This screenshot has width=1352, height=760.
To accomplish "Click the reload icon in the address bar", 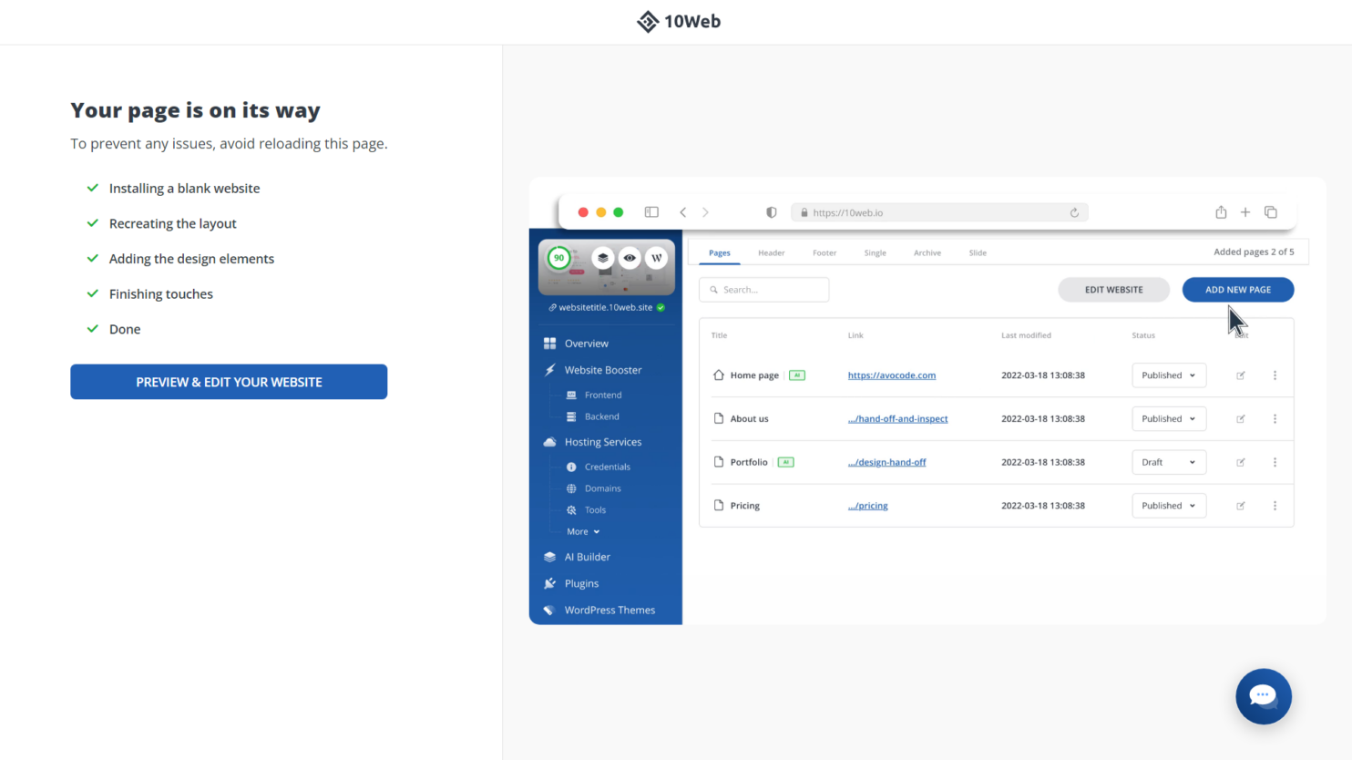I will tap(1074, 212).
